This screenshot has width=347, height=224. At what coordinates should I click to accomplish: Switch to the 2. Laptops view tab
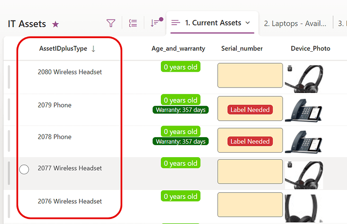(295, 23)
